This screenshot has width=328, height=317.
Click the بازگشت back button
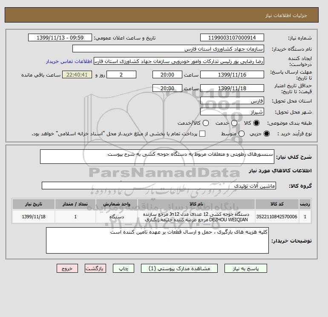click(x=95, y=268)
